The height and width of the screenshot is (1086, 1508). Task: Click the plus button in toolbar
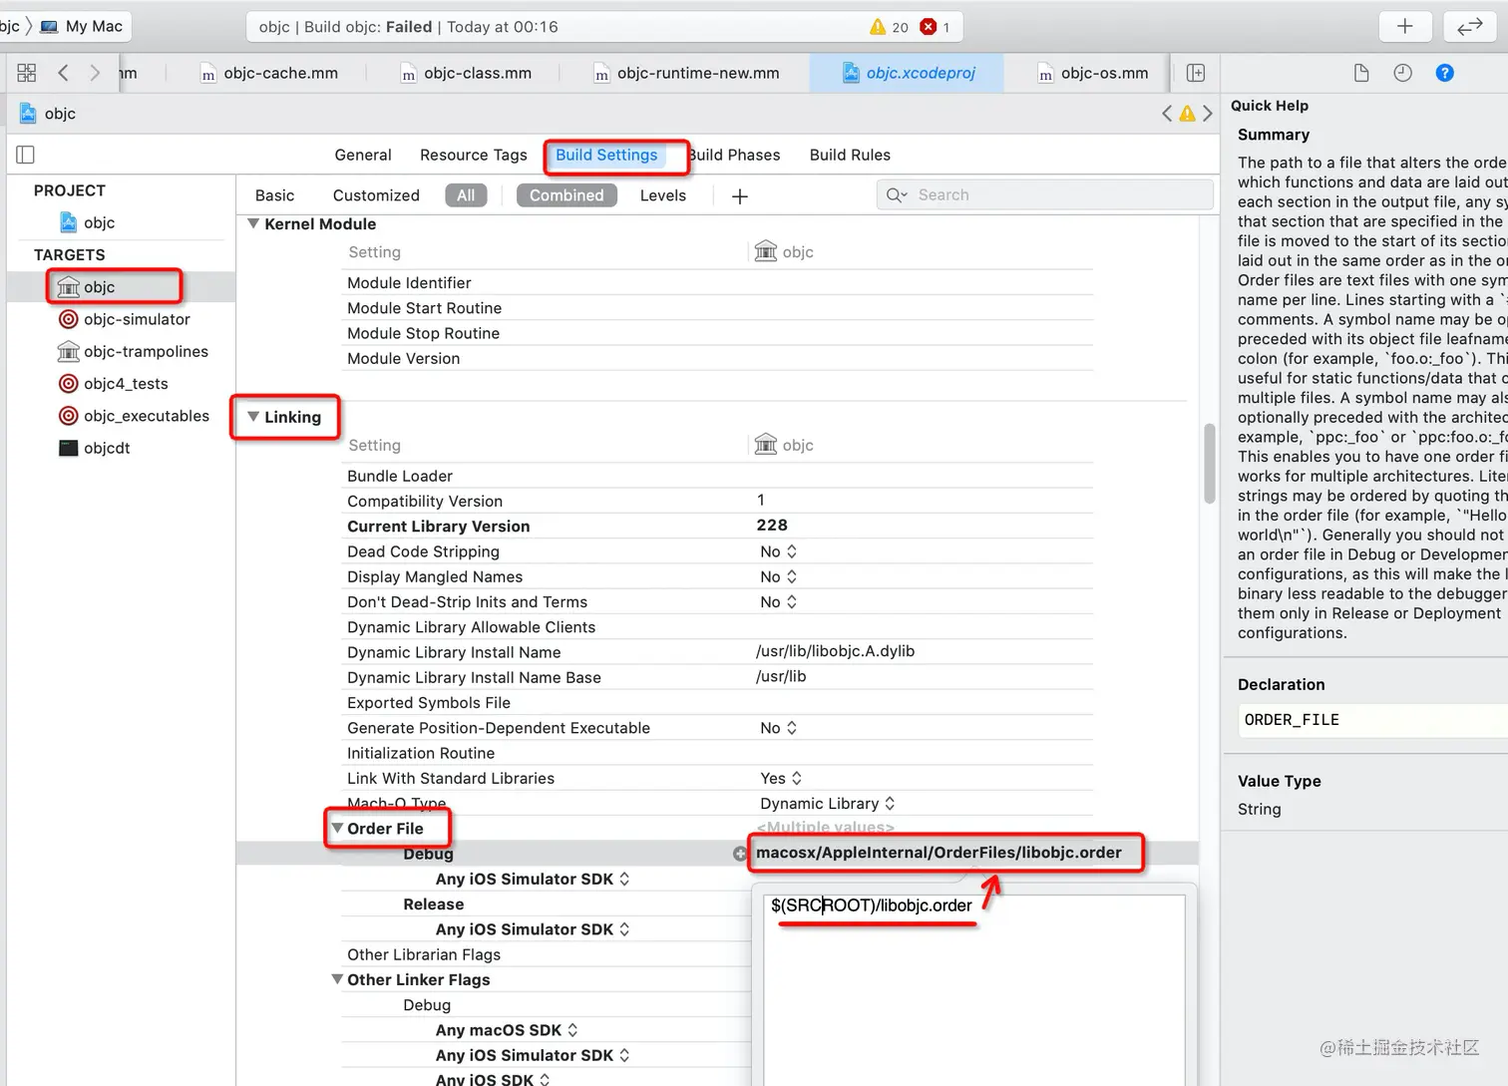tap(1405, 27)
